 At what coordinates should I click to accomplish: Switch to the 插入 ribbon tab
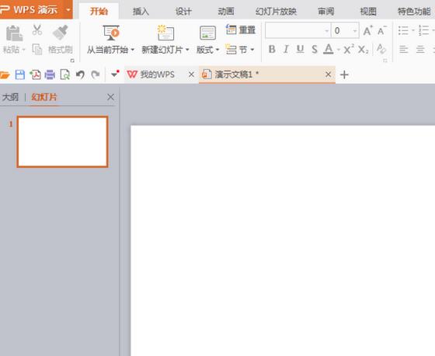pos(141,12)
